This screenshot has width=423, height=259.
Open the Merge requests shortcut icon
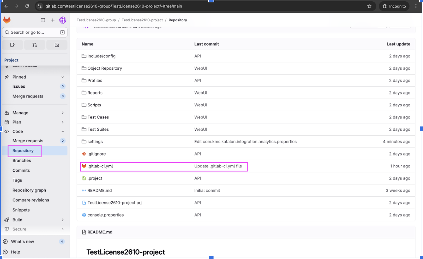[35, 45]
